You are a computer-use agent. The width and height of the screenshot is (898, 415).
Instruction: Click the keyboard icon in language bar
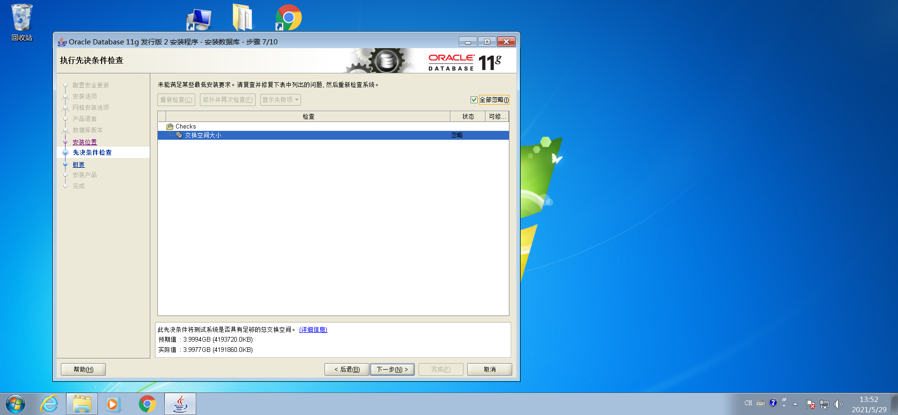click(x=761, y=403)
